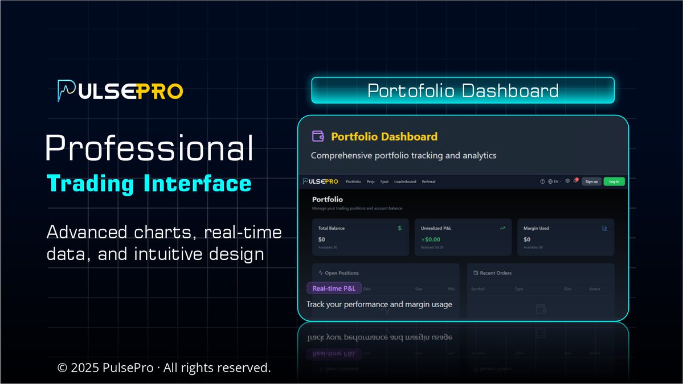Click the Symbol column header in Recent Orders

(x=478, y=289)
